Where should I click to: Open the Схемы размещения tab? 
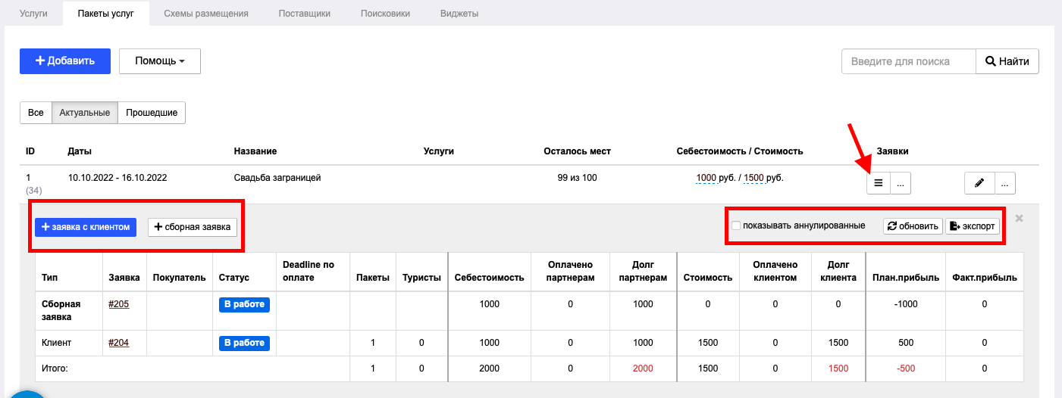coord(206,14)
